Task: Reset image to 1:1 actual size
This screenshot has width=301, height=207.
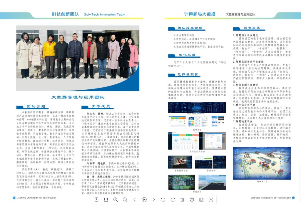Action: pos(106,199)
